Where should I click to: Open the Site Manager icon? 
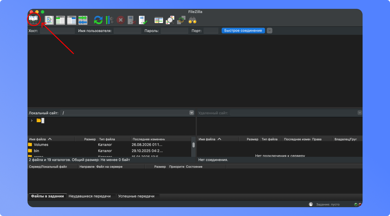(x=34, y=19)
